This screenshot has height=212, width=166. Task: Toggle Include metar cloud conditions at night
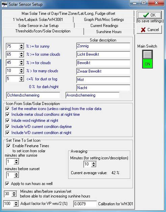coord(7,115)
